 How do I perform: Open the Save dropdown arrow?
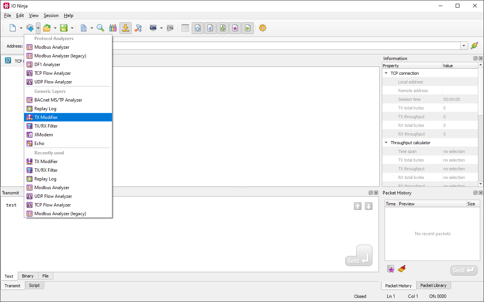[72, 28]
